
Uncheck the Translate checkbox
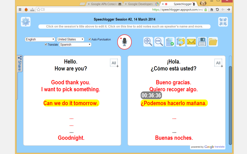(x=46, y=44)
